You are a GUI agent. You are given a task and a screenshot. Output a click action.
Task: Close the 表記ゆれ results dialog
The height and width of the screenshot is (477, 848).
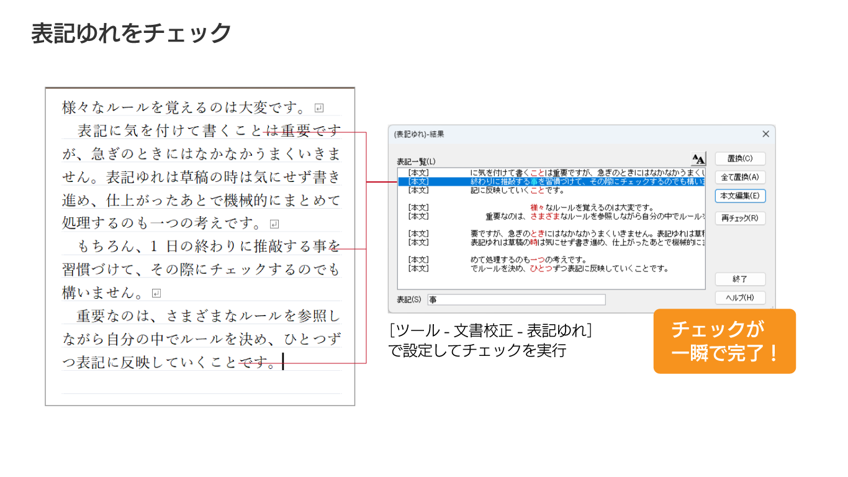pos(765,134)
